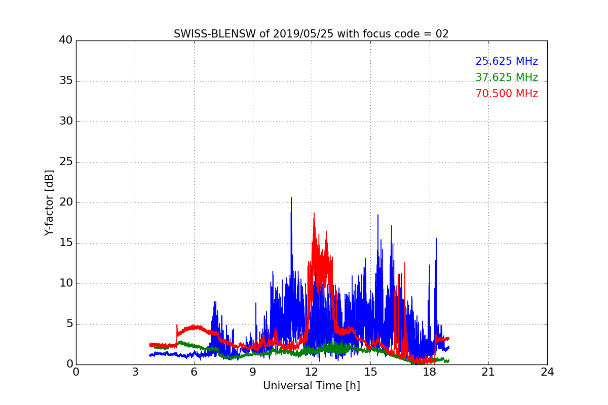Viewport: 608px width, 405px height.
Task: Click the x-axis tick label 3
Action: pos(135,372)
